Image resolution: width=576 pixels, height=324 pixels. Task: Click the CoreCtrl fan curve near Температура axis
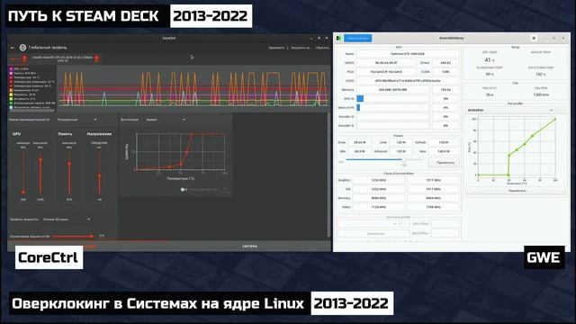click(x=180, y=152)
